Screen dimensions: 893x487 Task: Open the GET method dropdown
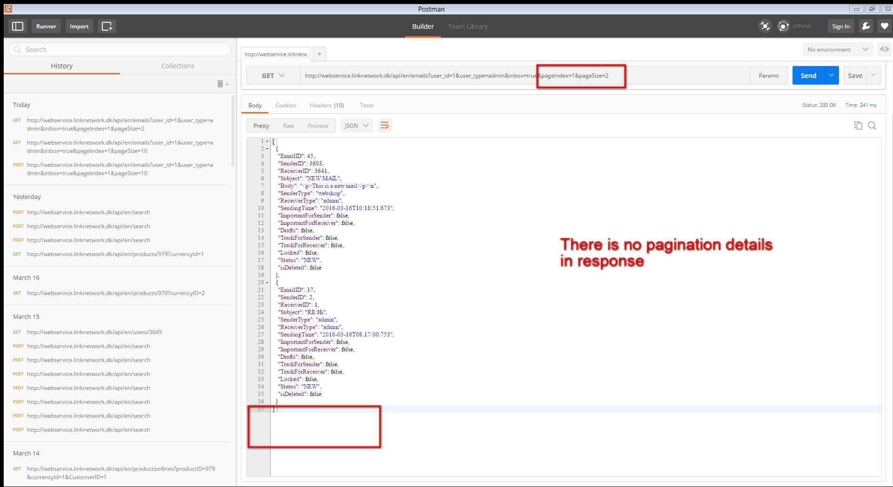click(x=273, y=75)
